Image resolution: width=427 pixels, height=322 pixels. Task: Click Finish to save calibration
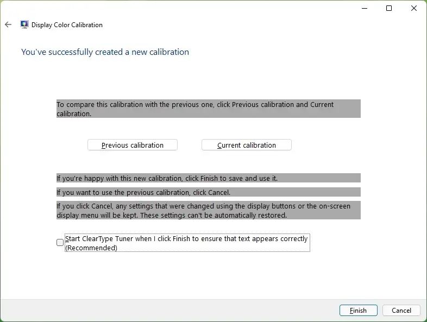click(359, 310)
